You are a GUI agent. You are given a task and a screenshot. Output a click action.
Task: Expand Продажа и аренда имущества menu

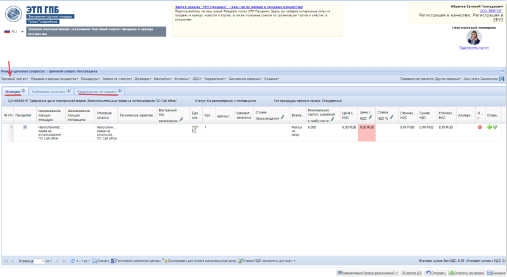(55, 79)
